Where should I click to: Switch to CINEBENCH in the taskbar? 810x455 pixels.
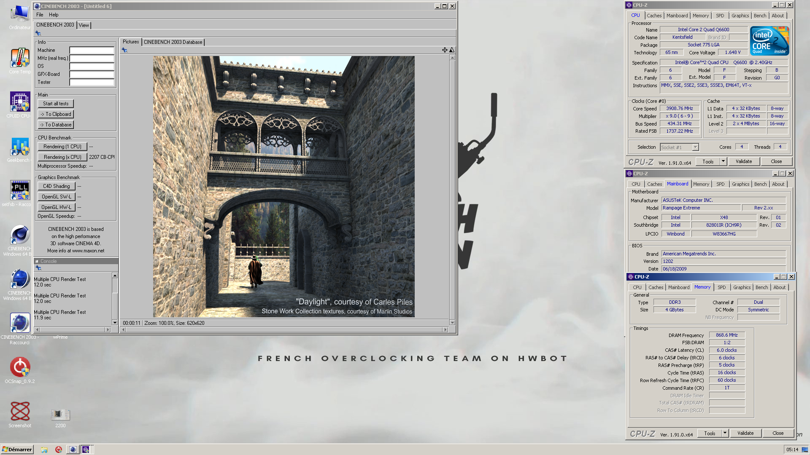pos(73,450)
